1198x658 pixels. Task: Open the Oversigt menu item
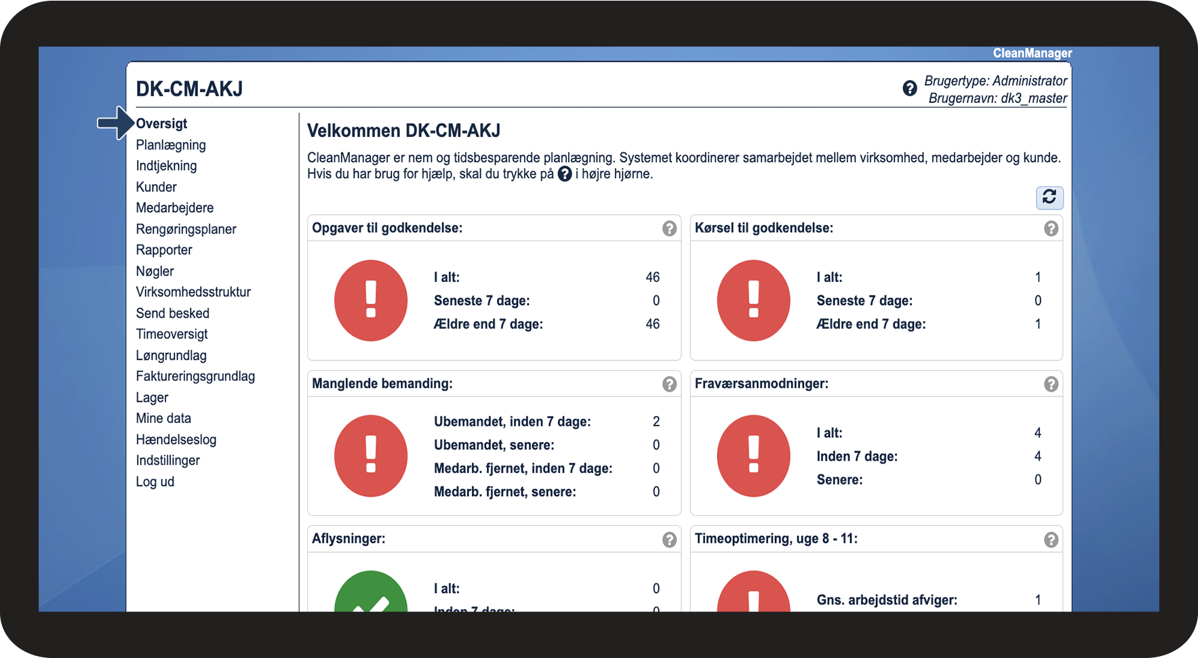coord(161,123)
